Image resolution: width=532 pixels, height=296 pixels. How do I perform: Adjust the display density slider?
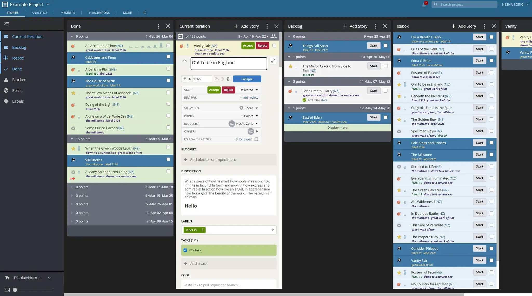(x=16, y=290)
